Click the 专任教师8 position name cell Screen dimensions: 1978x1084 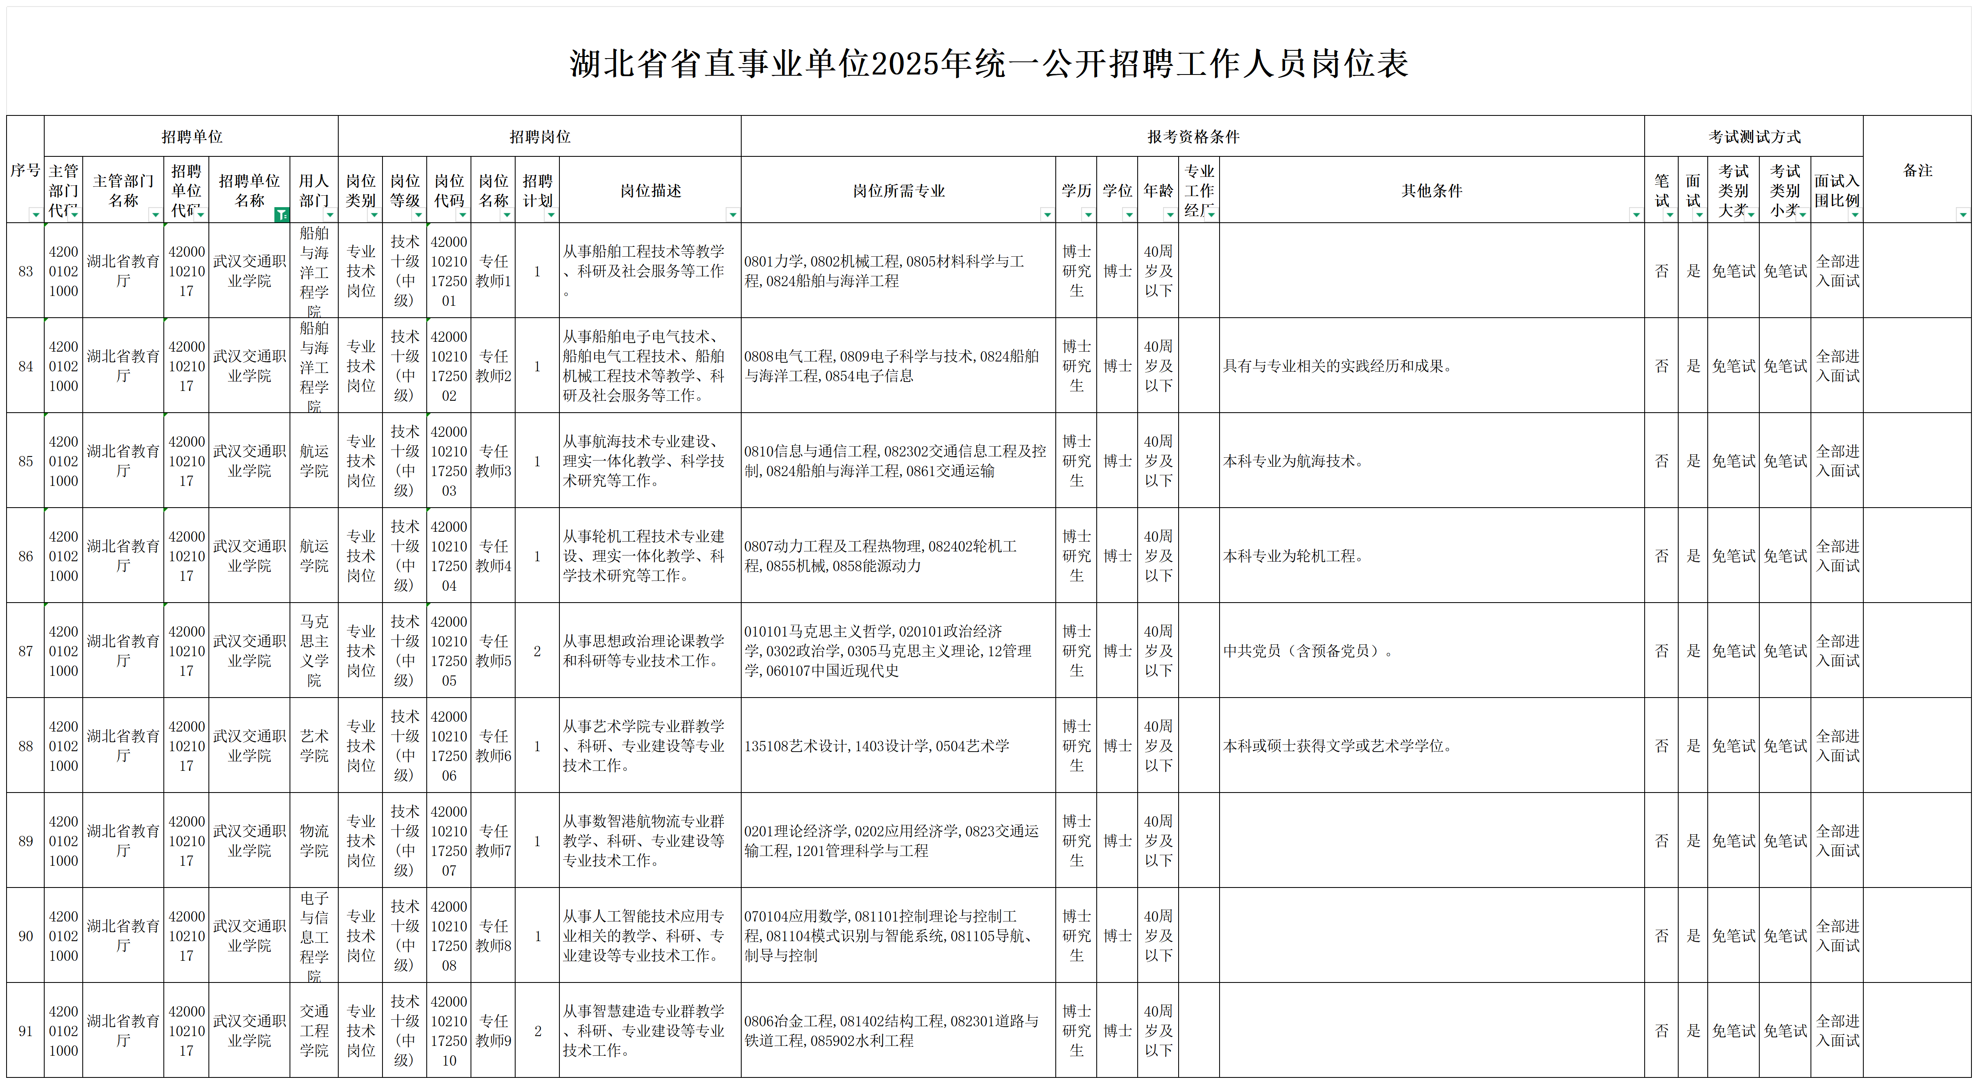(493, 936)
